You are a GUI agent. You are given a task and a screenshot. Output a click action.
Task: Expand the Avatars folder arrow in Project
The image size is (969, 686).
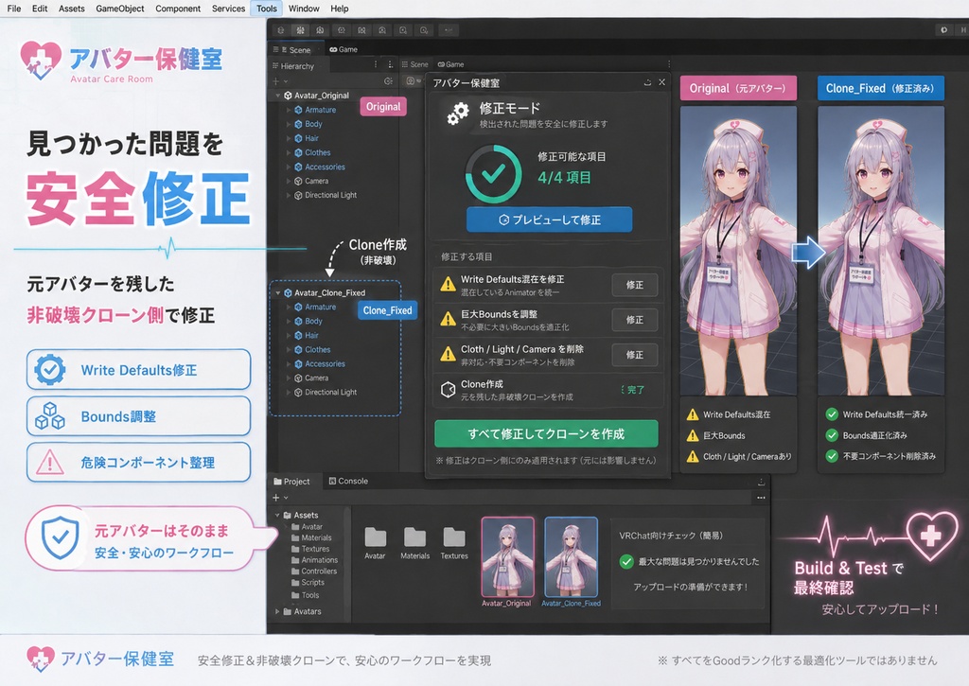pyautogui.click(x=277, y=611)
